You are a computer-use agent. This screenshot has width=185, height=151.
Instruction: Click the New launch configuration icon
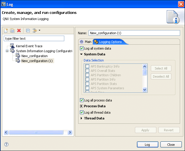6,30
